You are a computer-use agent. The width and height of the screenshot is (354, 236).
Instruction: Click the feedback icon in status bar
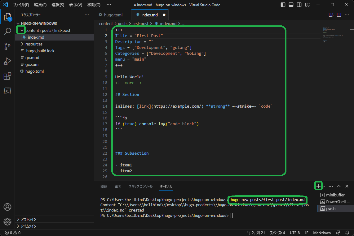(338, 233)
